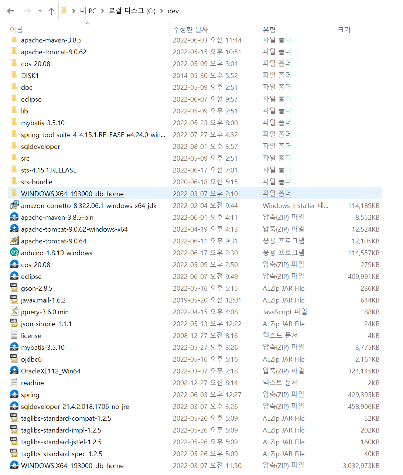Open the recent locations dropdown arrow
The image size is (403, 475).
(x=40, y=11)
